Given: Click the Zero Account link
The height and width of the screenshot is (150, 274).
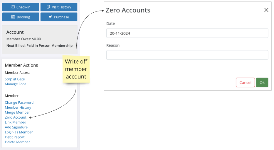Looking at the screenshot, I should 16,117.
